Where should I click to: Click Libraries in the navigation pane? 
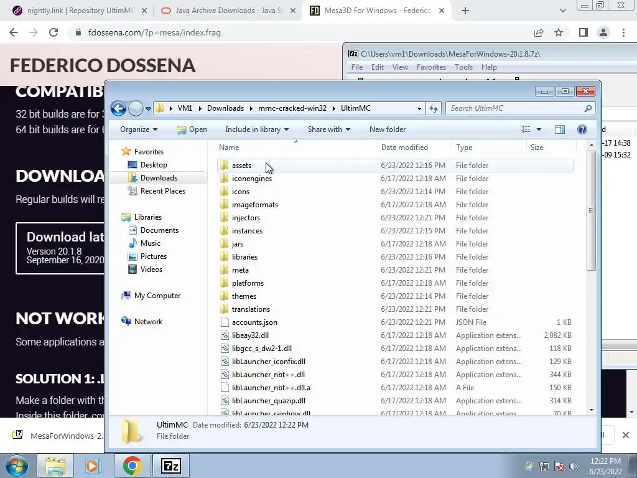[x=148, y=217]
